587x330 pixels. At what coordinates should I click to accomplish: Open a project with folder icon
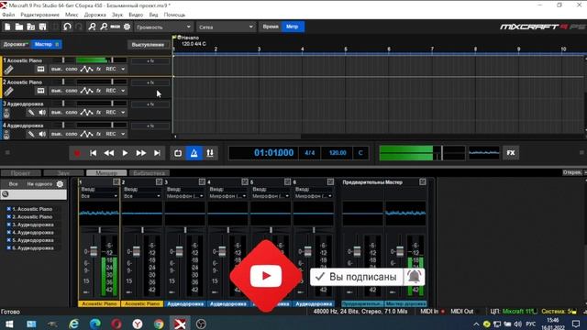point(19,27)
